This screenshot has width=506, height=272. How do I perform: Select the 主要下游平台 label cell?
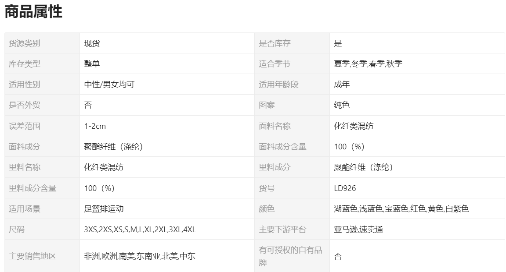click(282, 230)
